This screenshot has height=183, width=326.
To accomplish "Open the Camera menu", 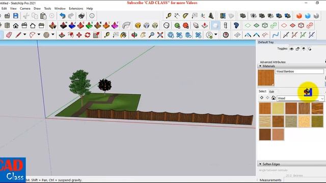I will click(x=25, y=9).
